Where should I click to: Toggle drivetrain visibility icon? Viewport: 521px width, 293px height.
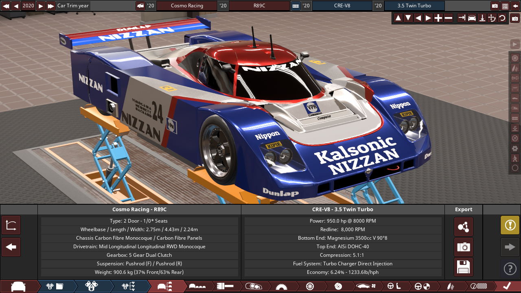pos(515,78)
